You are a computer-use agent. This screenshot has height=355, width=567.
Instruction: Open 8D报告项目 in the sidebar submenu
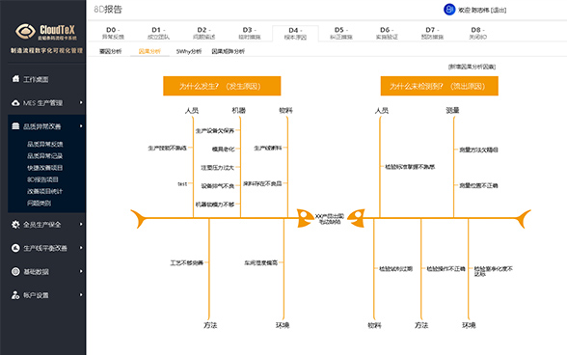[42, 179]
